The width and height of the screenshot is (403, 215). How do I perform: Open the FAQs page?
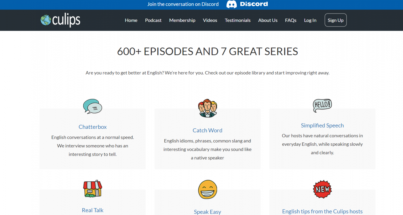pos(290,20)
